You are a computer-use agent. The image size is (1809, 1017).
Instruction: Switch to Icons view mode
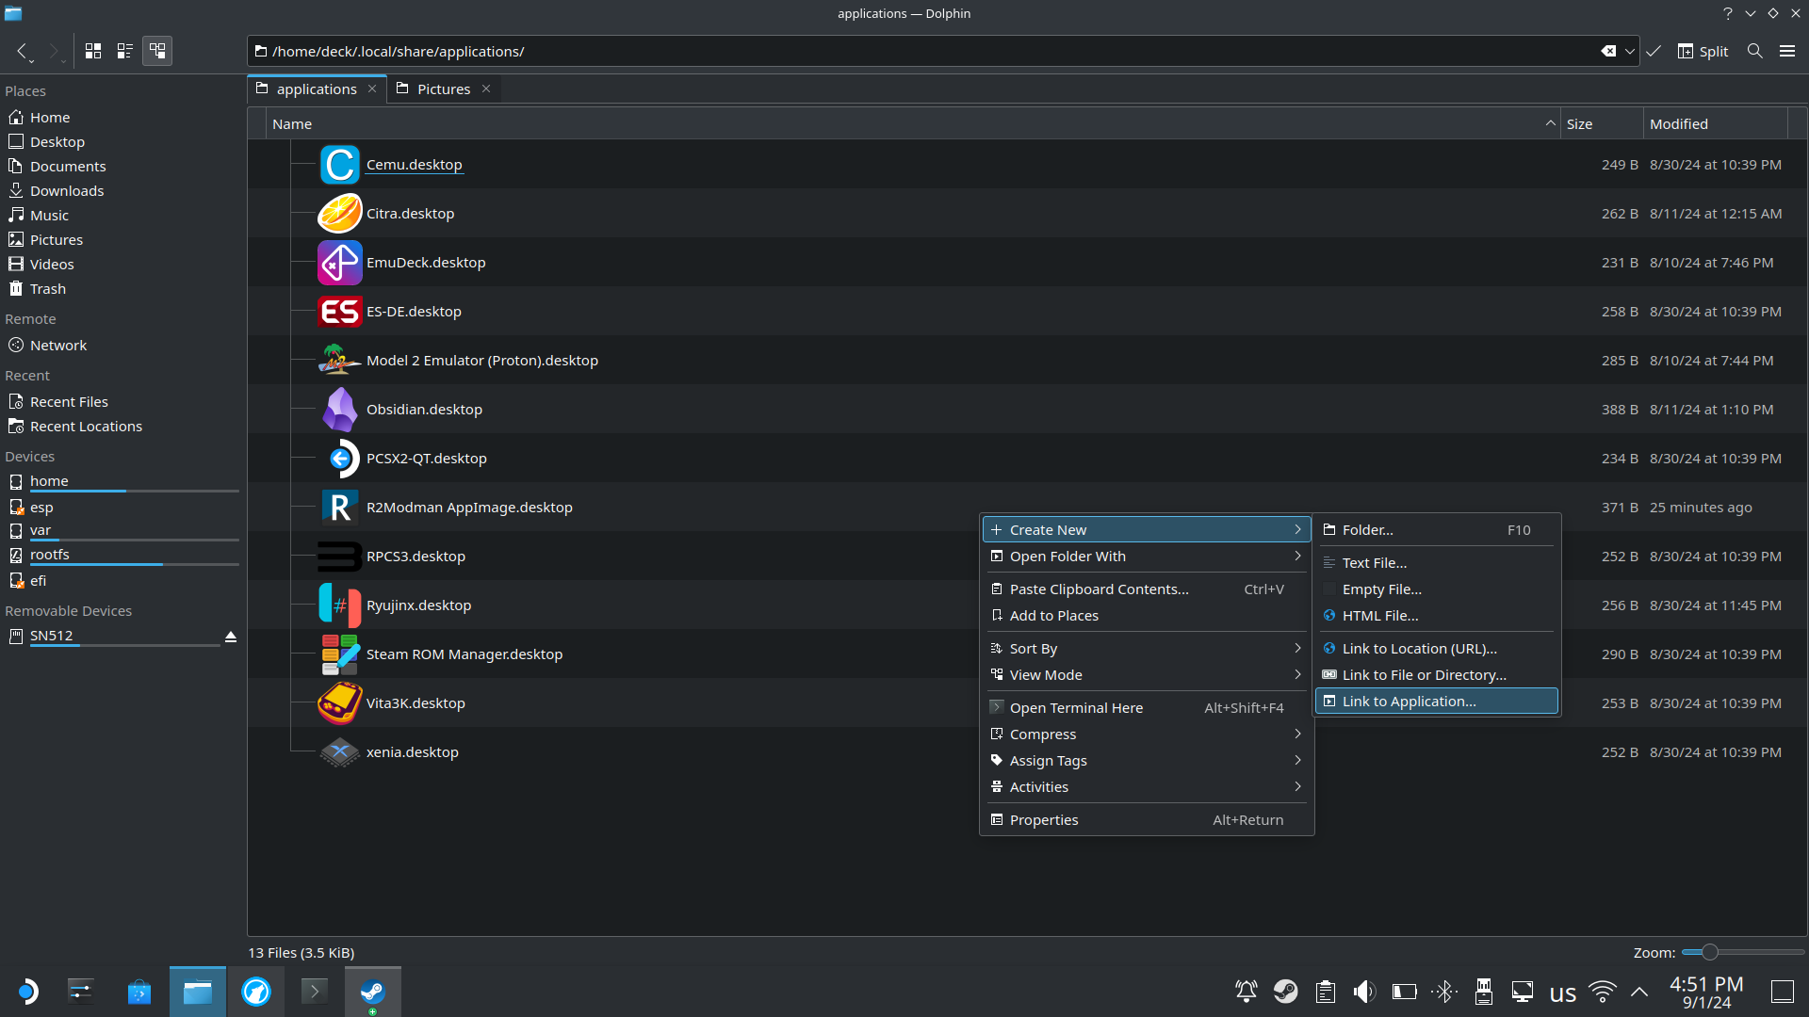93,51
